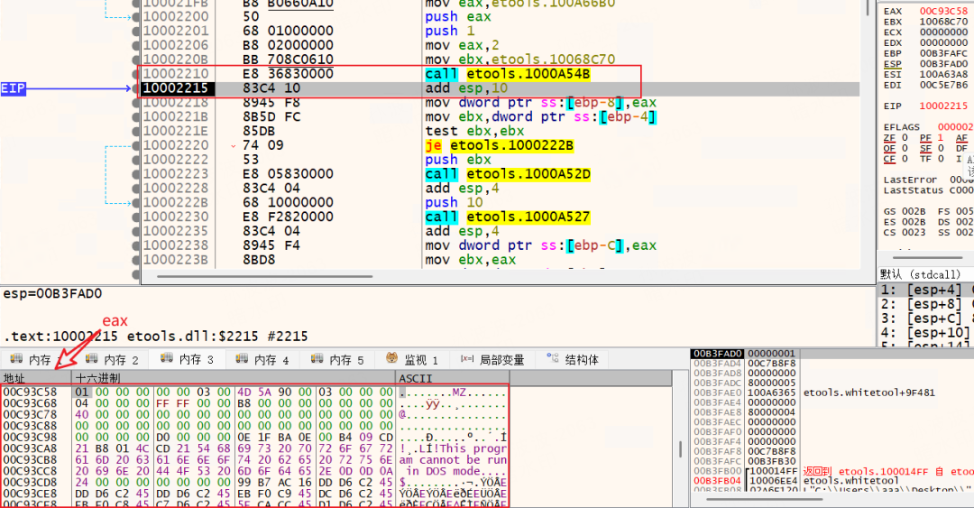This screenshot has width=974, height=508.
Task: Toggle the SF flag in registers
Action: pos(925,148)
